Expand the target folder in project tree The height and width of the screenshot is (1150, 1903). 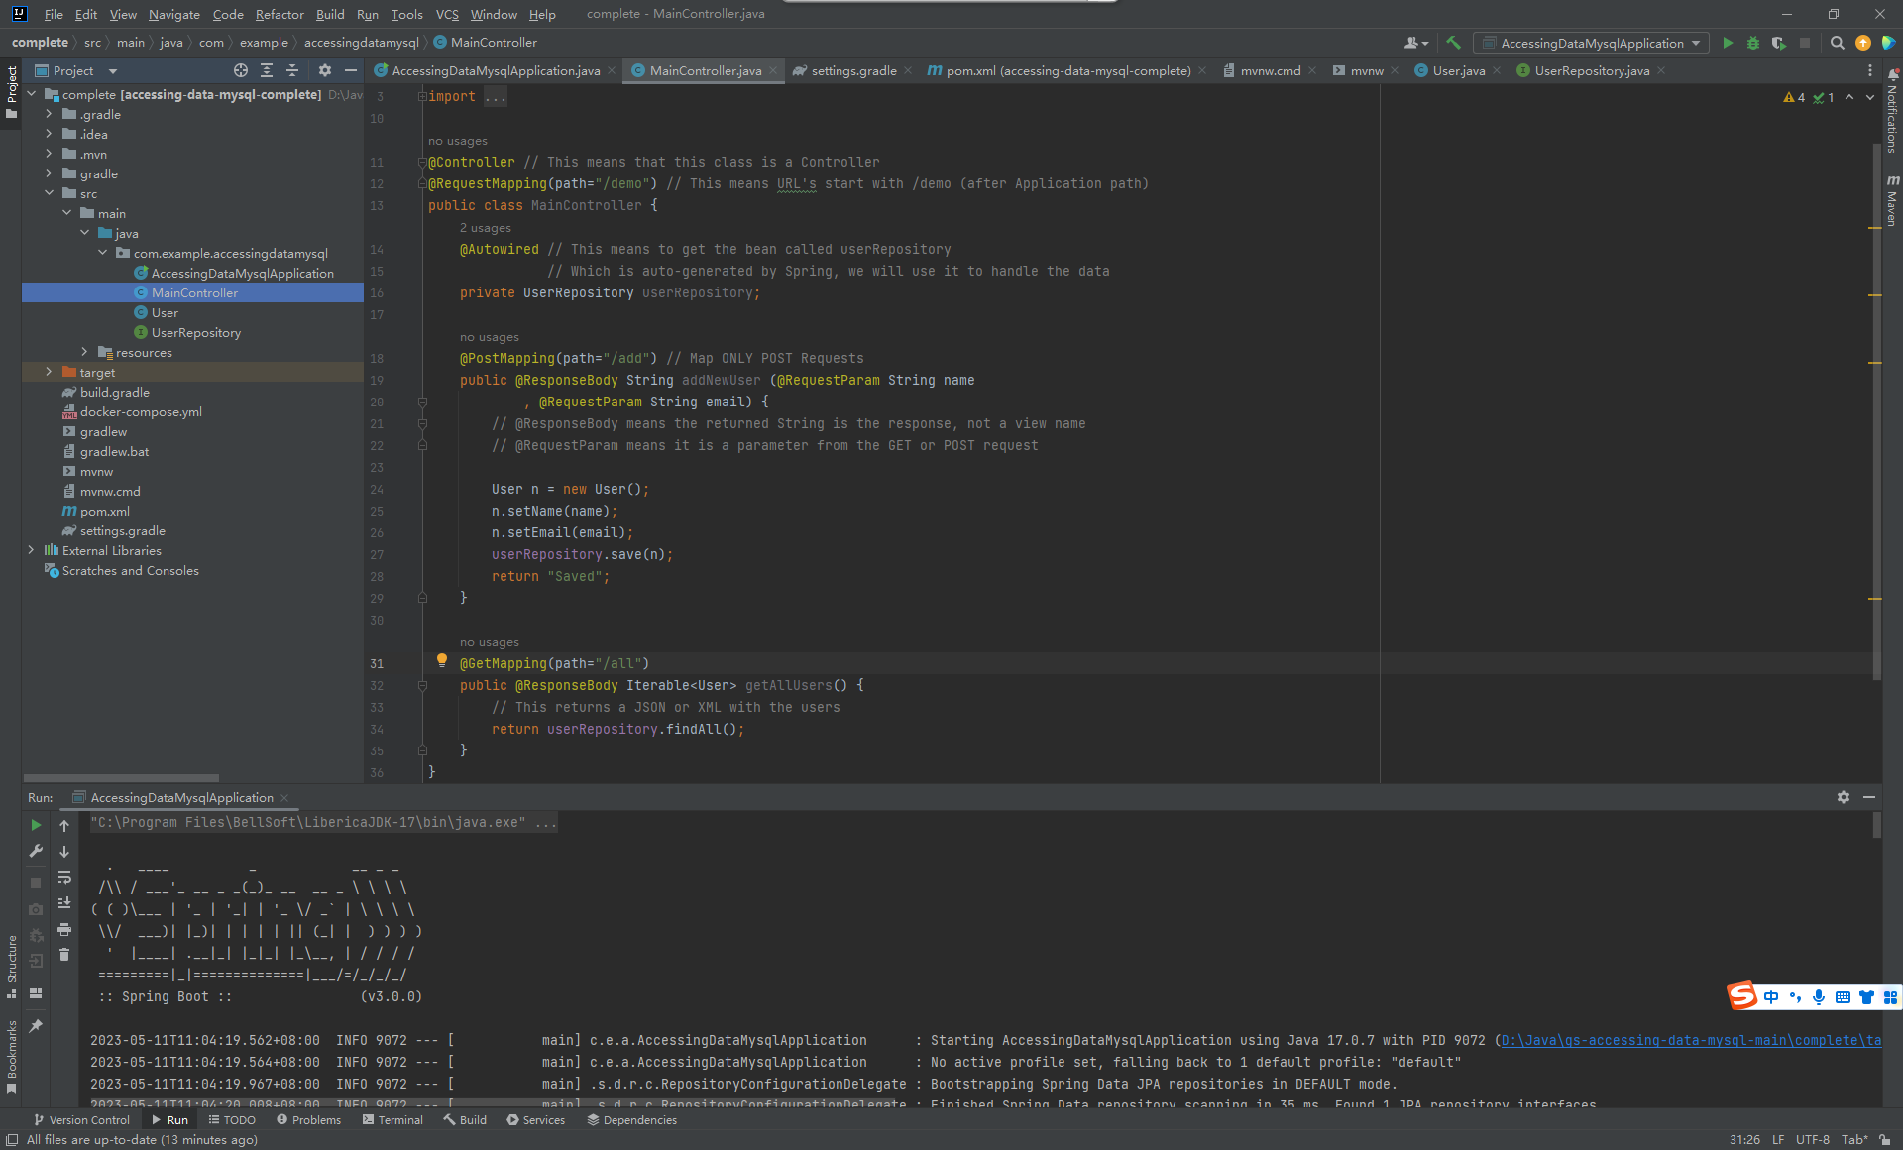coord(49,372)
